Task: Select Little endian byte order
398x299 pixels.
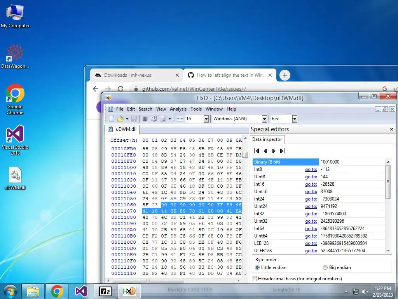Action: [x=271, y=267]
